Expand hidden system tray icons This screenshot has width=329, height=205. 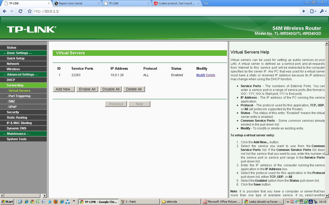(x=288, y=202)
